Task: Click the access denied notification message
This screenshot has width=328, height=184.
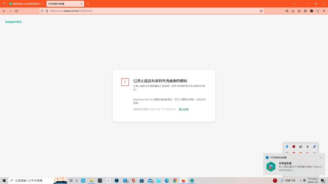Action: (x=300, y=166)
